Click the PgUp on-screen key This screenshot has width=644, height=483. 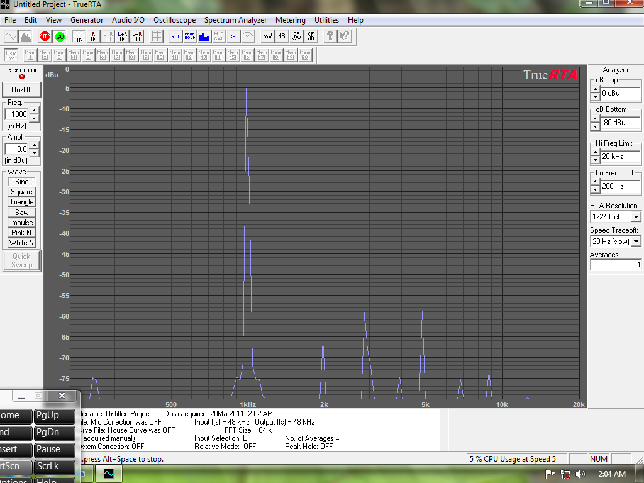point(54,416)
